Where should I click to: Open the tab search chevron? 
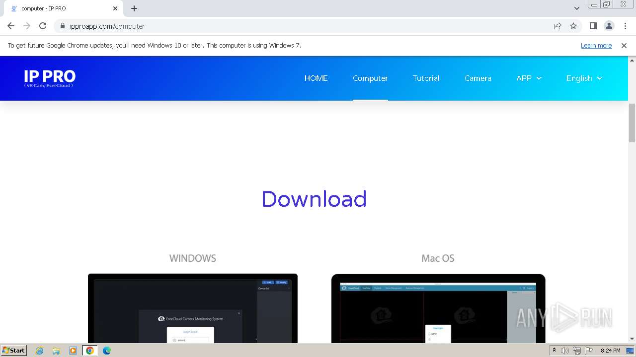coord(577,8)
